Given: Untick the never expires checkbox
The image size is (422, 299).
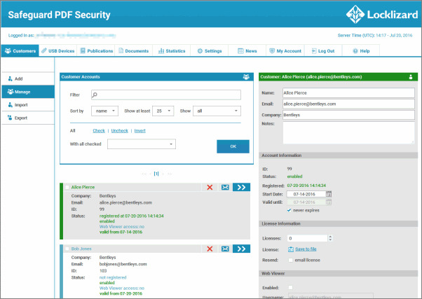Looking at the screenshot, I should pos(289,210).
